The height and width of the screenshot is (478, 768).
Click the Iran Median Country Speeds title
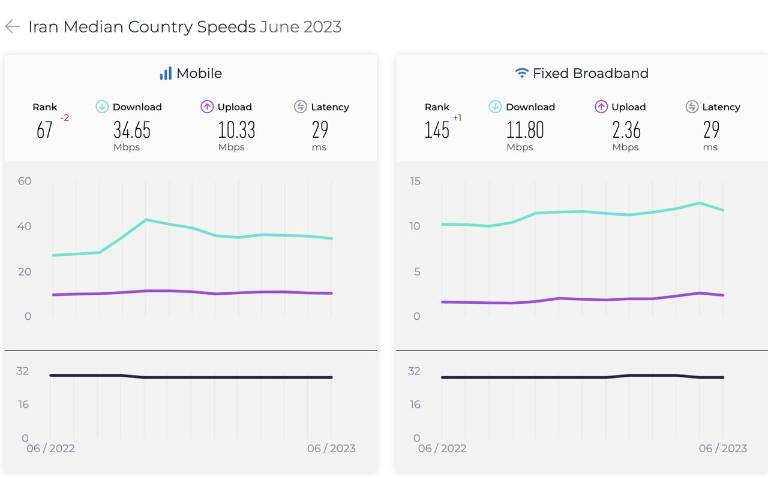tap(142, 27)
